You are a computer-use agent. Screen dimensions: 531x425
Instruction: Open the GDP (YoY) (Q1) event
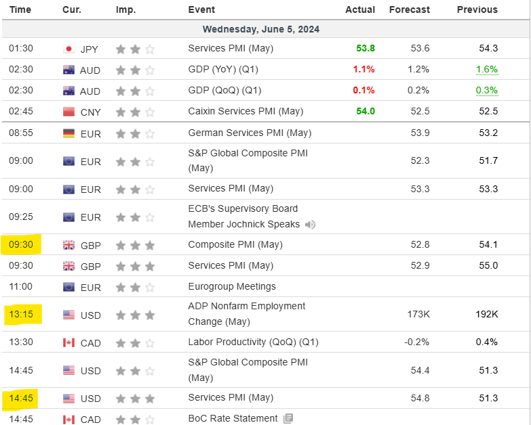click(223, 69)
